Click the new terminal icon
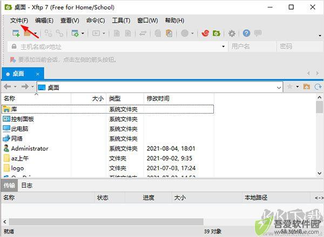Screen dimensions: 324x237 pyautogui.click(x=96, y=33)
